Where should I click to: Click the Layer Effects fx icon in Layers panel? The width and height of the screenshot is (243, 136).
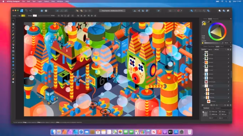pyautogui.click(x=217, y=105)
